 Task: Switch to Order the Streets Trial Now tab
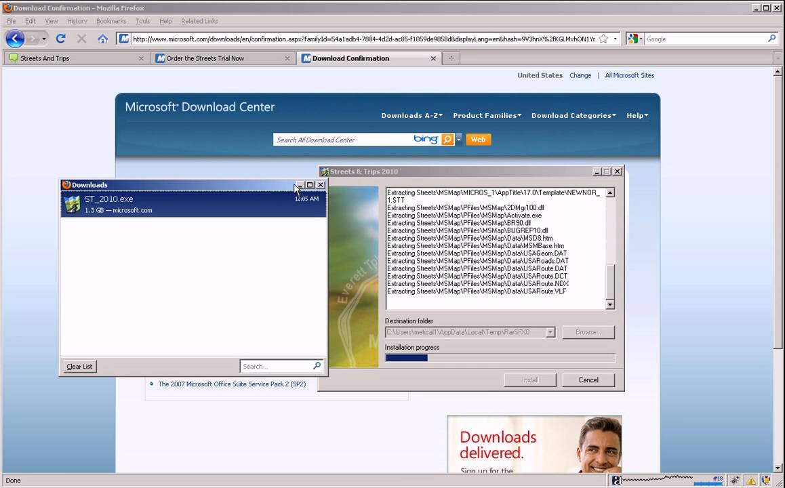click(x=223, y=58)
